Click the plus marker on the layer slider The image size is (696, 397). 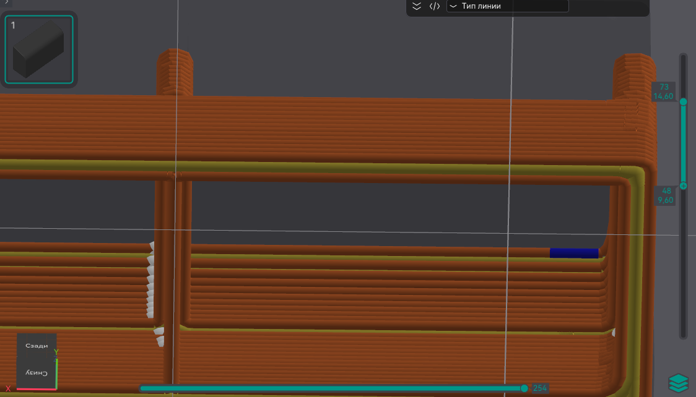684,186
